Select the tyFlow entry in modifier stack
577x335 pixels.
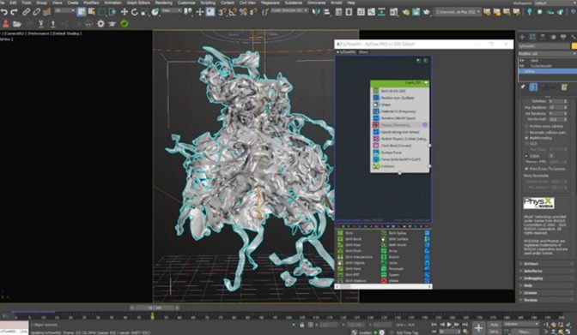tap(547, 71)
